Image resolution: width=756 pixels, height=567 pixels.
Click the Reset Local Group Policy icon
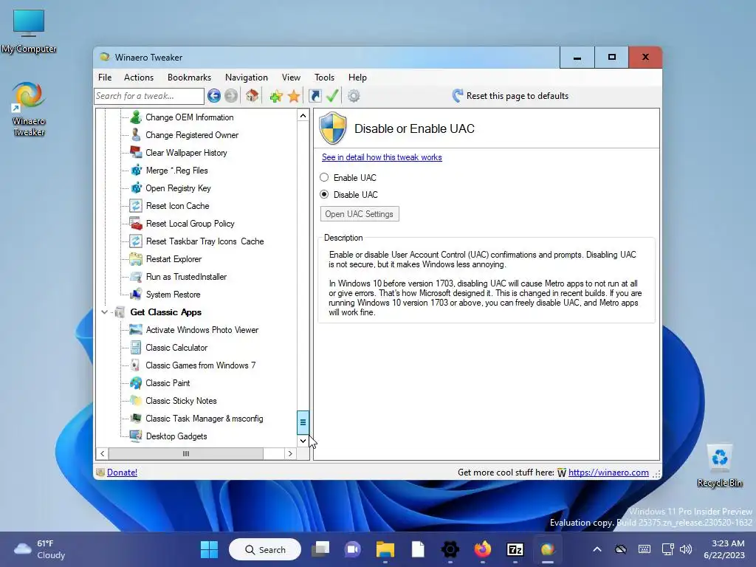coord(136,224)
